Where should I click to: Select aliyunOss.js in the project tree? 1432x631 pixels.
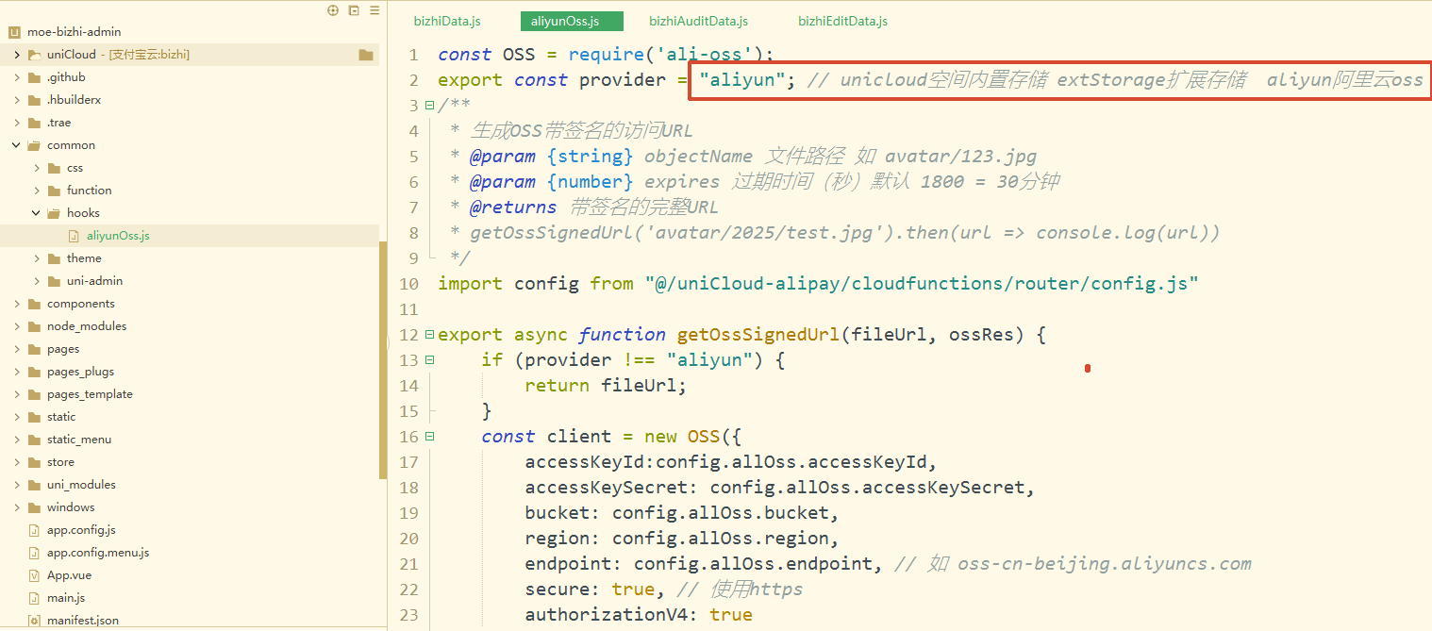[x=118, y=236]
